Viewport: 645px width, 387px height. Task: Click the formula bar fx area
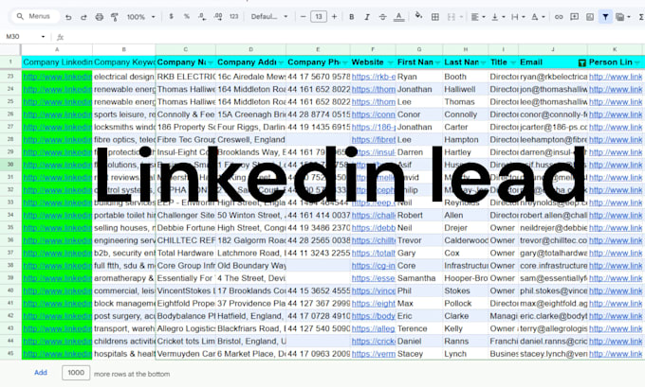(60, 37)
